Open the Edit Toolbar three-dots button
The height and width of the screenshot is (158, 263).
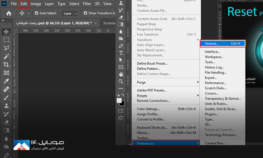click(x=121, y=88)
